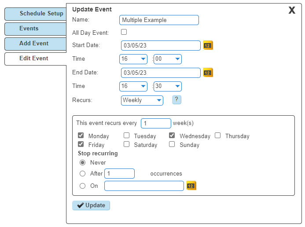This screenshot has width=305, height=227.
Task: Check the Tuesday checkbox
Action: click(126, 135)
